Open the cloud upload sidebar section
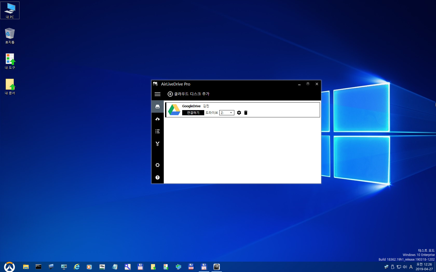The height and width of the screenshot is (272, 436). pyautogui.click(x=158, y=119)
